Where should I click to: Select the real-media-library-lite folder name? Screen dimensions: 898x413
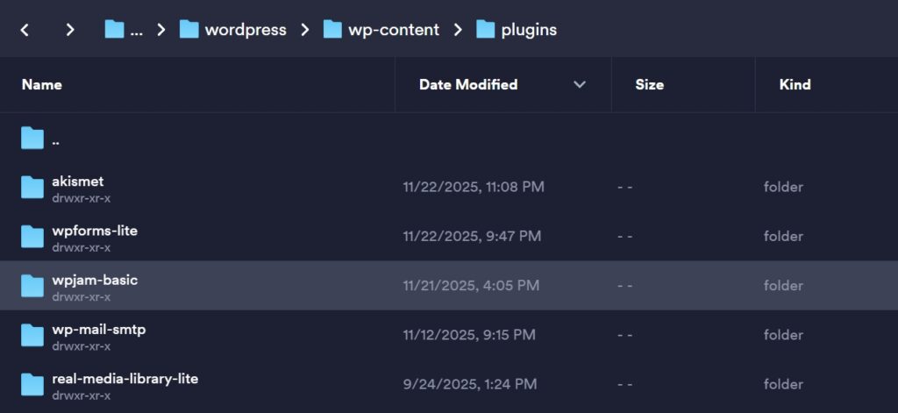[125, 378]
